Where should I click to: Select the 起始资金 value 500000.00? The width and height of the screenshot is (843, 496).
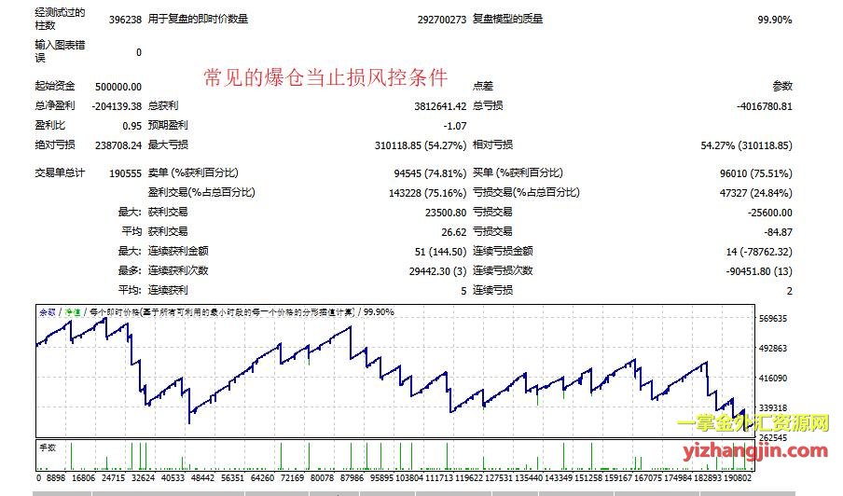pyautogui.click(x=117, y=86)
